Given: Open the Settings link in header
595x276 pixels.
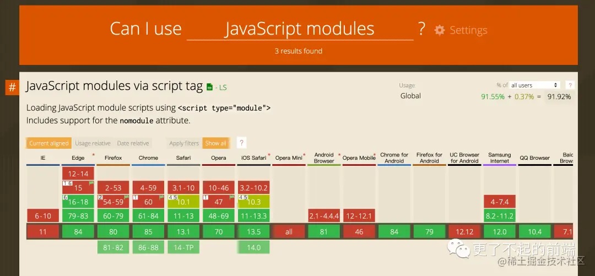Looking at the screenshot, I should click(x=468, y=30).
